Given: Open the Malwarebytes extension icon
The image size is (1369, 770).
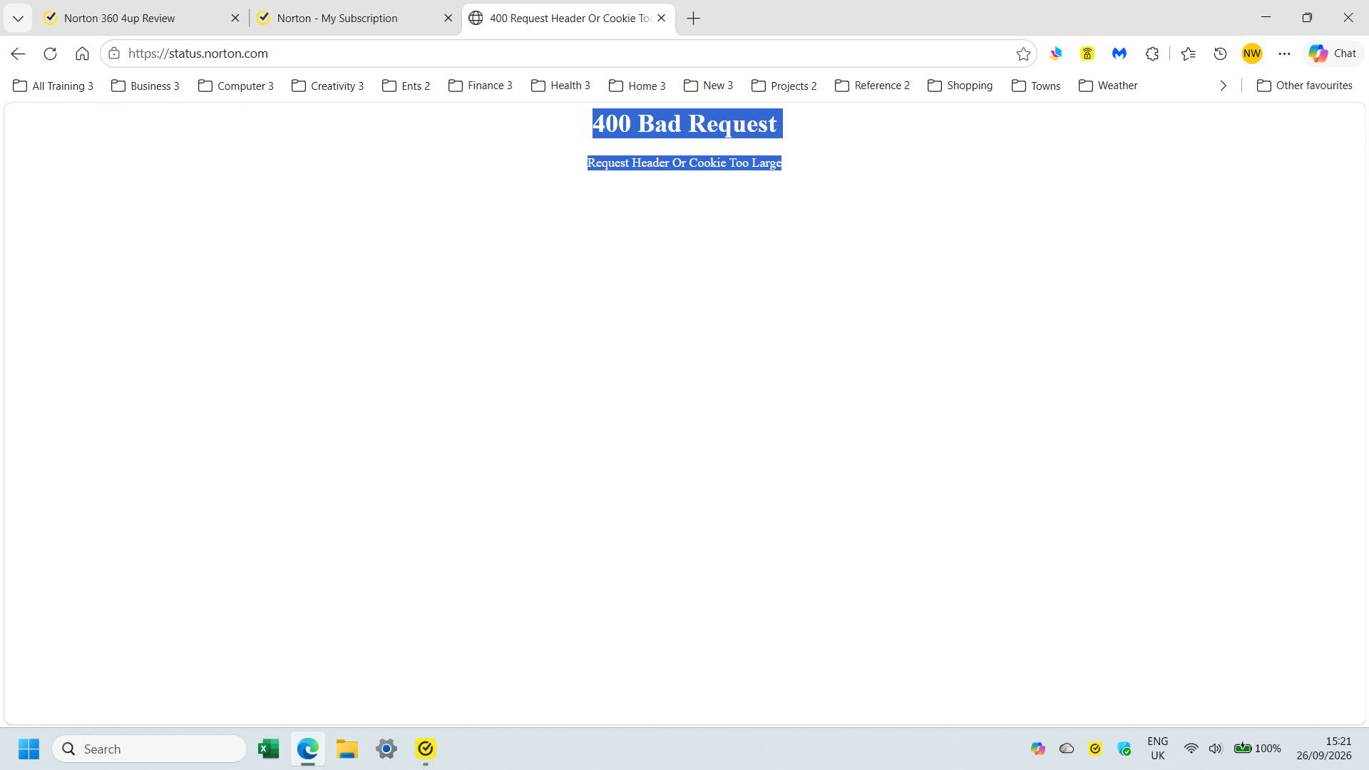Looking at the screenshot, I should pos(1119,53).
